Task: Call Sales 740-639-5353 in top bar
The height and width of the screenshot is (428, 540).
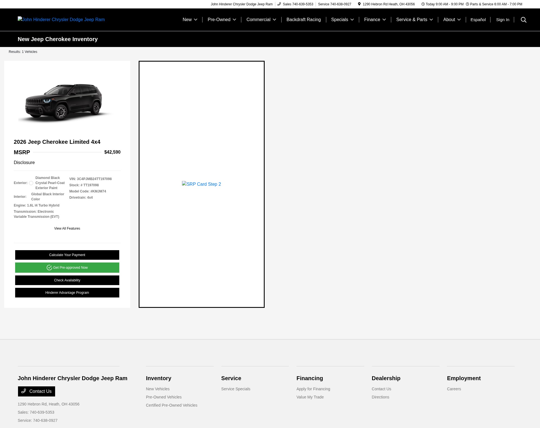Action: 298,4
